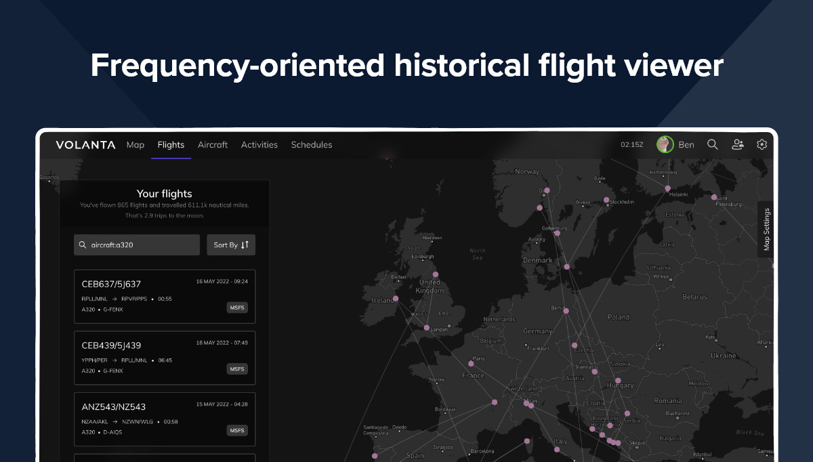Open settings via the gear icon
The height and width of the screenshot is (462, 813).
(762, 144)
